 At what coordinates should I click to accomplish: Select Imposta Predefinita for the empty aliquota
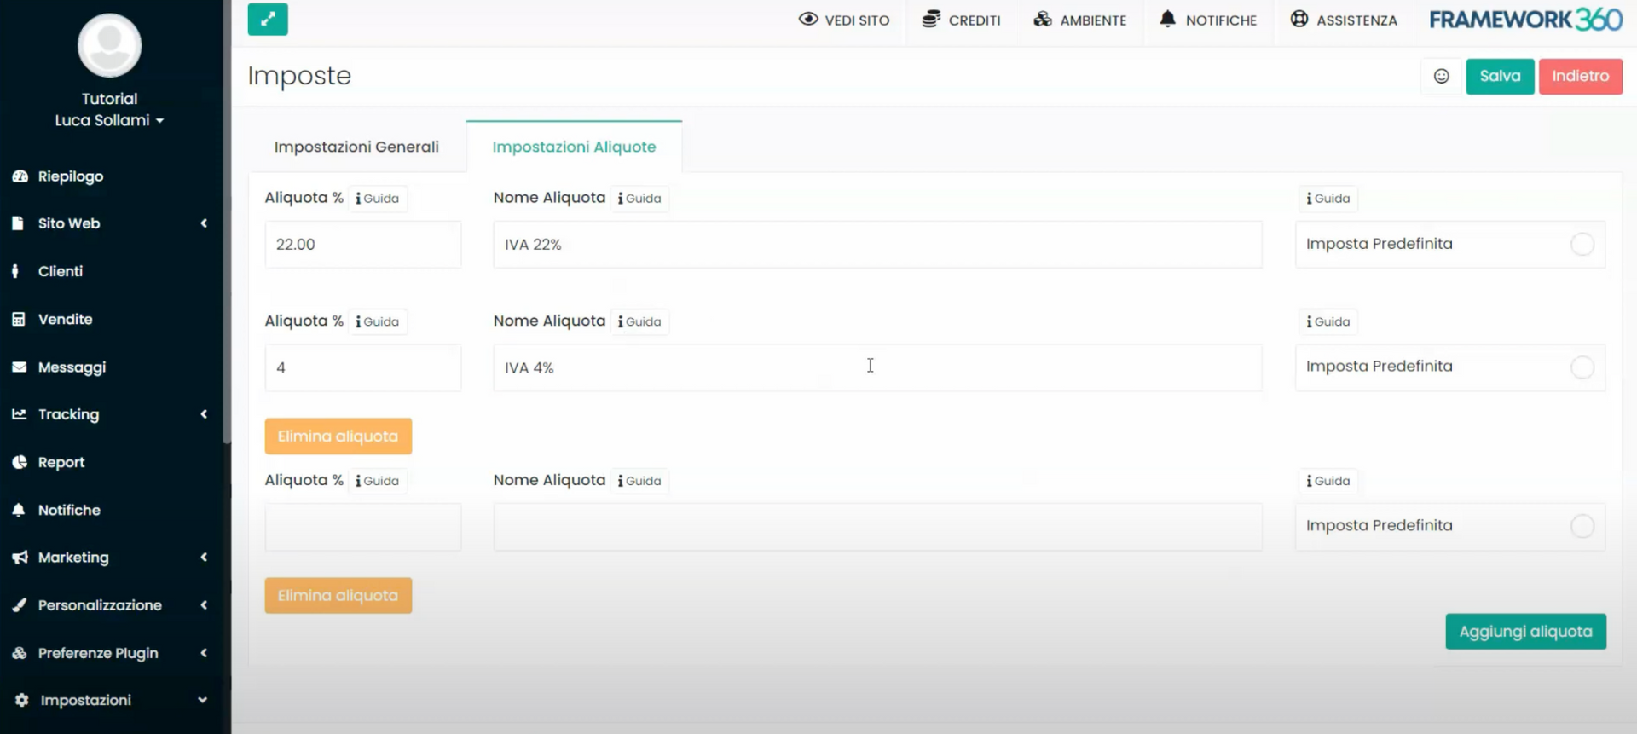coord(1582,526)
